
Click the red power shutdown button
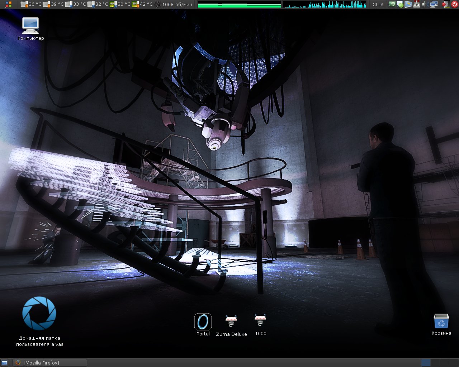pos(455,4)
